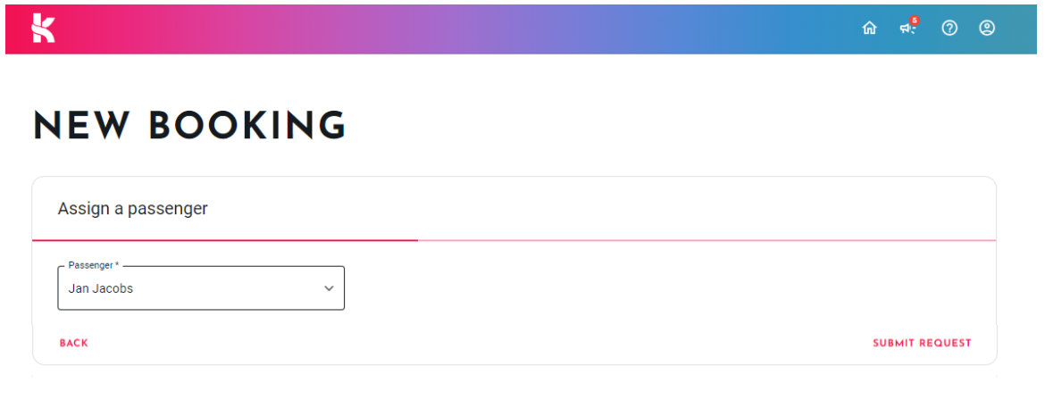
Task: Go to the Home page icon
Action: pyautogui.click(x=869, y=29)
